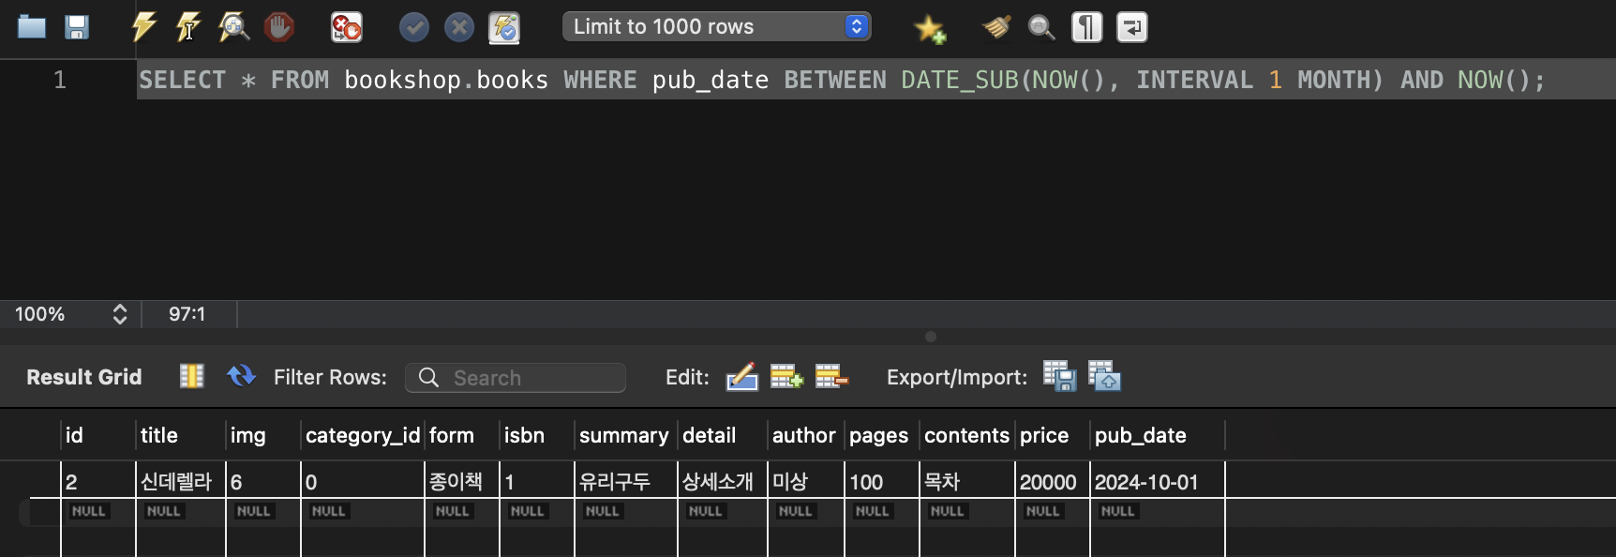1616x557 pixels.
Task: Edit current row pencil icon
Action: [x=741, y=377]
